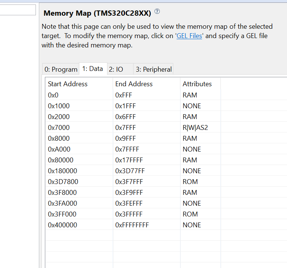Viewport: 287px width, 268px height.
Task: Open the 3: Peripheral tab
Action: coord(154,69)
